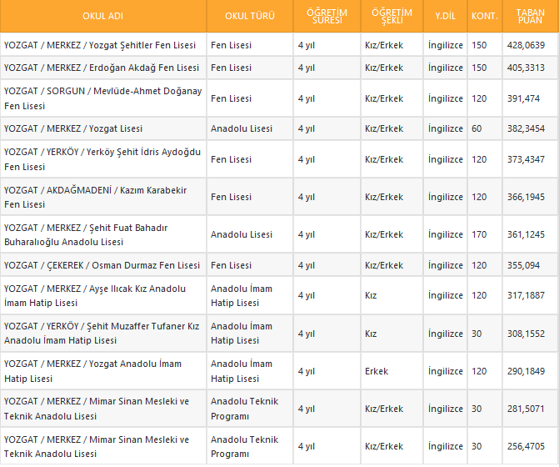Image resolution: width=559 pixels, height=467 pixels.
Task: Click Mevlüde-Ahmet Doğanay Fen Lisesi name
Action: coord(102,98)
